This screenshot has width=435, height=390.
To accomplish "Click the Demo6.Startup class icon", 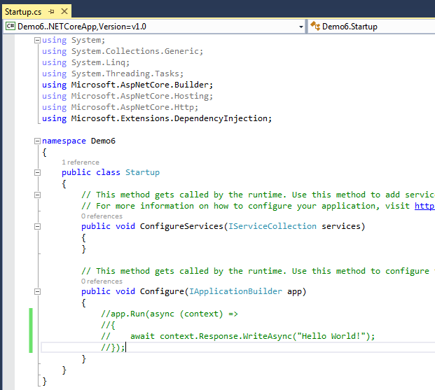I will click(x=315, y=26).
